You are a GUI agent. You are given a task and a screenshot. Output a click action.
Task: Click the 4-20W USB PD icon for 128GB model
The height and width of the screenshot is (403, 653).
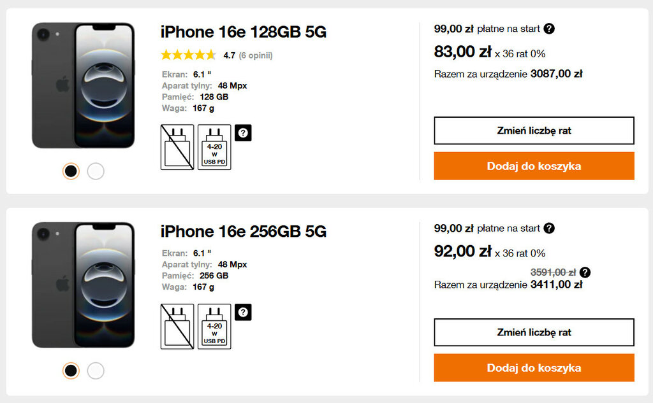pos(214,147)
